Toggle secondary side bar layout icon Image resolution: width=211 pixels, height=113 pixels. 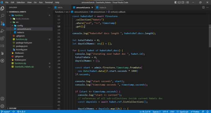[183, 2]
